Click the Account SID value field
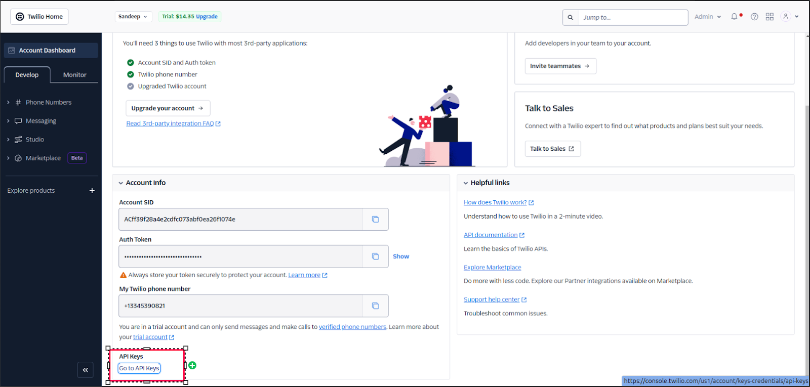This screenshot has height=387, width=810. point(241,220)
